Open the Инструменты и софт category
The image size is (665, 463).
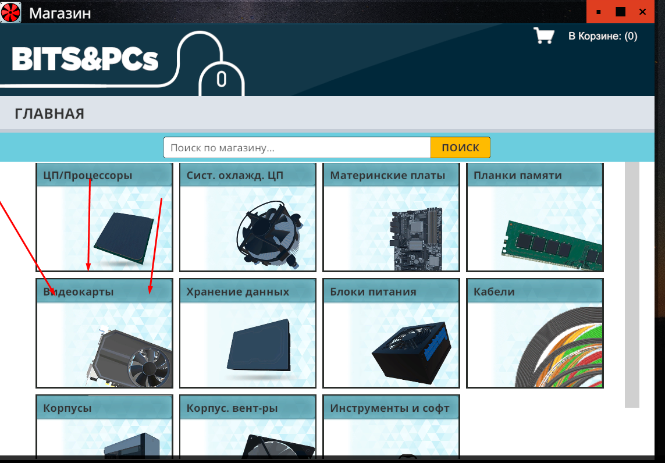[x=391, y=426]
